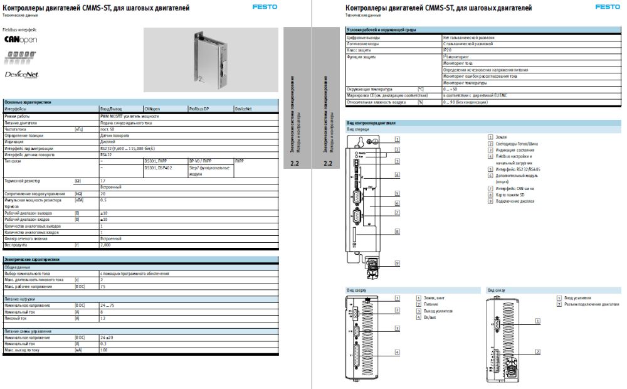Click the 'Определение позиции' row label

pos(24,136)
